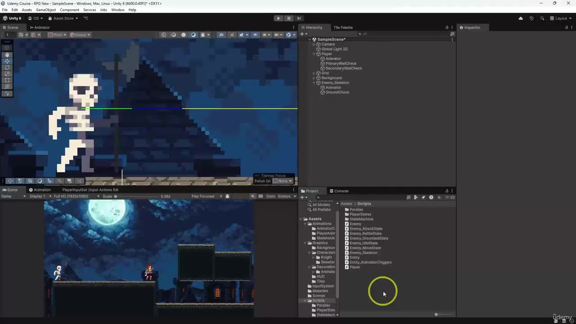Open the Gizmos button in Game view

tap(284, 196)
